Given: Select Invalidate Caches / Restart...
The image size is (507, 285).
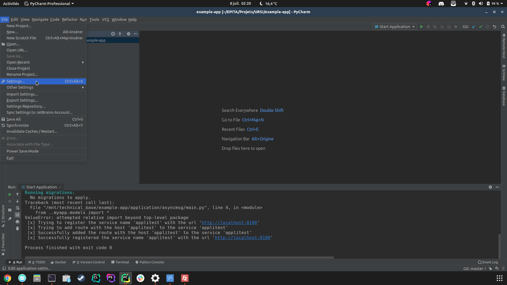Looking at the screenshot, I should (43, 131).
